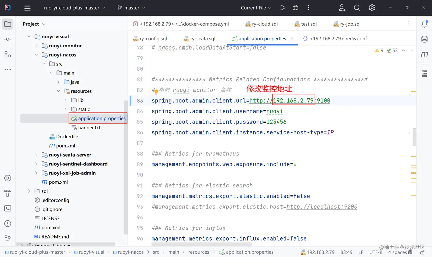
Task: Open Search Everywhere magnifier
Action: click(x=357, y=8)
